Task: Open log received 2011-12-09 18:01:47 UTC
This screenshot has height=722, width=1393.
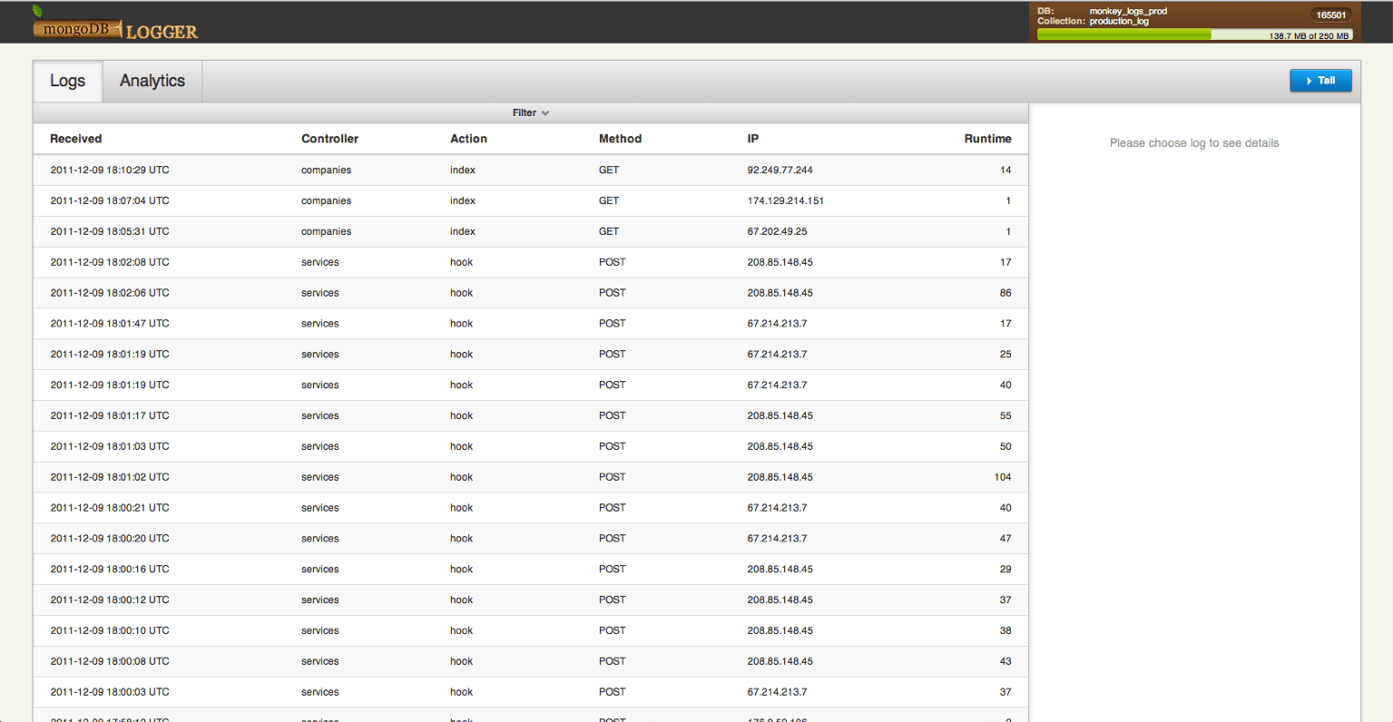Action: pos(531,324)
